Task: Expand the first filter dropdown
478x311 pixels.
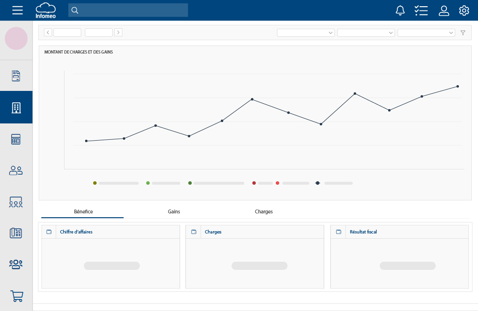Action: coord(306,33)
